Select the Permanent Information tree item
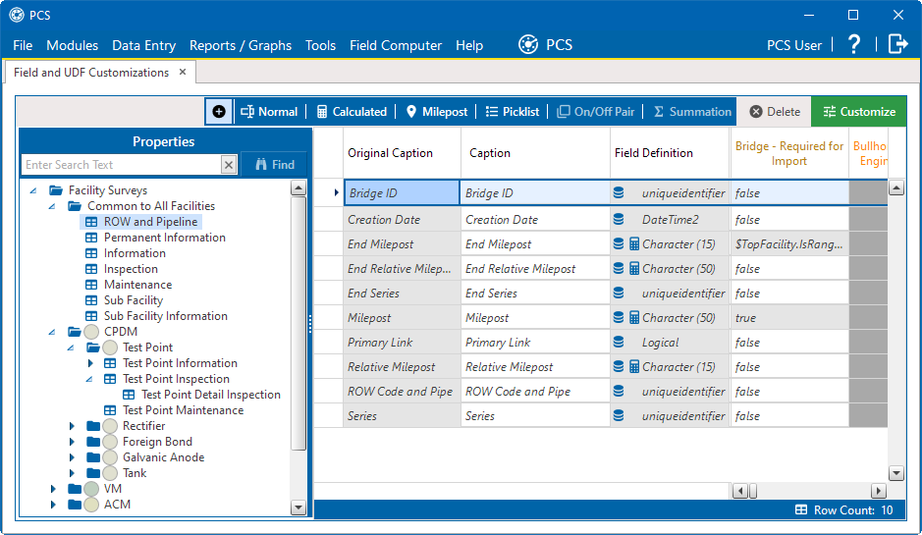 click(x=165, y=238)
